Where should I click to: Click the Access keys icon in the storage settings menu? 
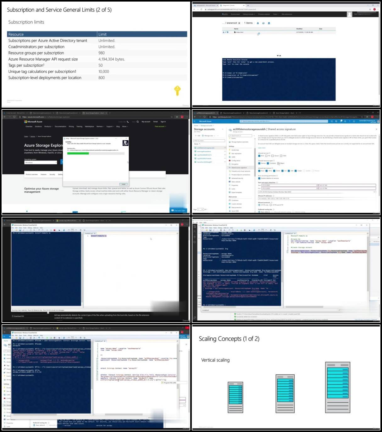(x=230, y=150)
